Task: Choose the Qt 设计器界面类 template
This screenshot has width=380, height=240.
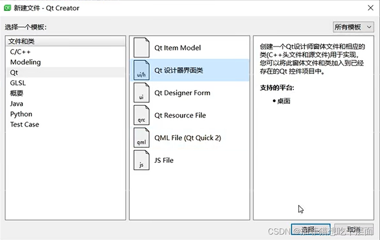Action: click(189, 70)
